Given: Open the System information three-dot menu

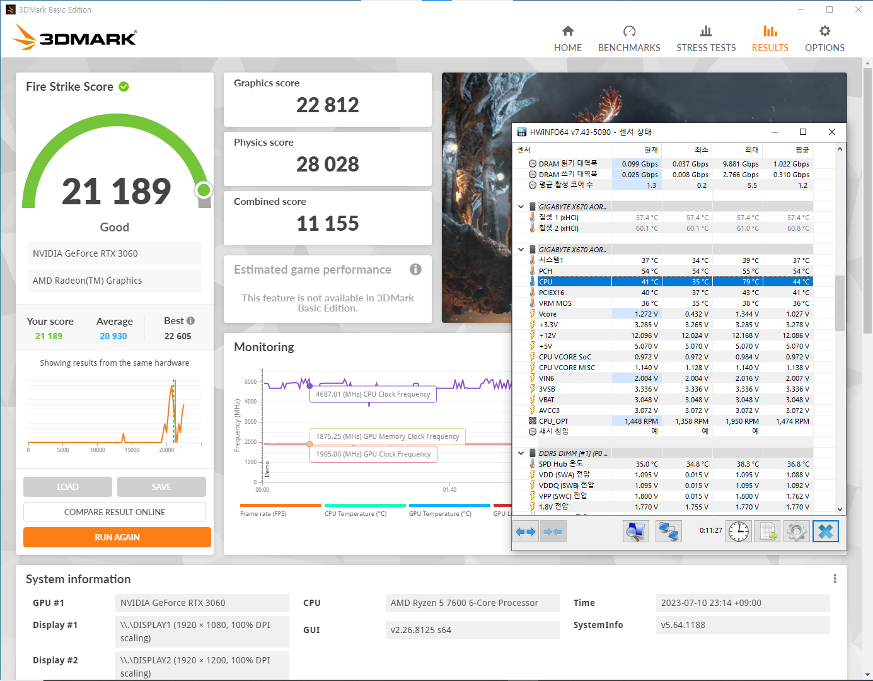Looking at the screenshot, I should click(x=835, y=579).
